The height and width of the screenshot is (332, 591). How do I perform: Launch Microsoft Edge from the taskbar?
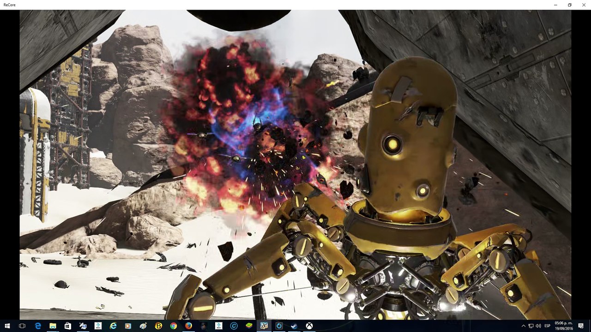click(x=38, y=326)
